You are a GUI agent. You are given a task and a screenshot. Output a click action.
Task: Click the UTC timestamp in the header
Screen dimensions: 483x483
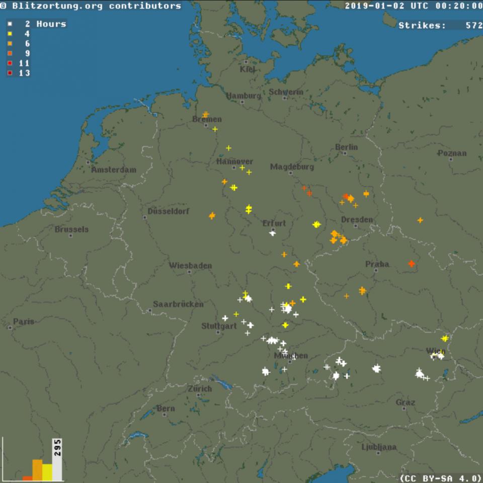click(x=413, y=6)
